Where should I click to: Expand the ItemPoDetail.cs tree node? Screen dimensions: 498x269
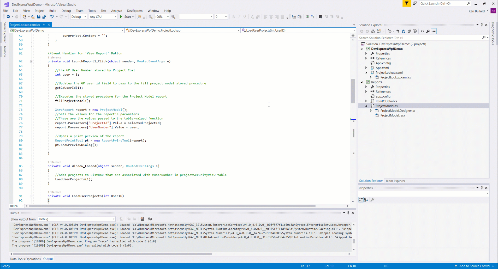click(x=366, y=101)
